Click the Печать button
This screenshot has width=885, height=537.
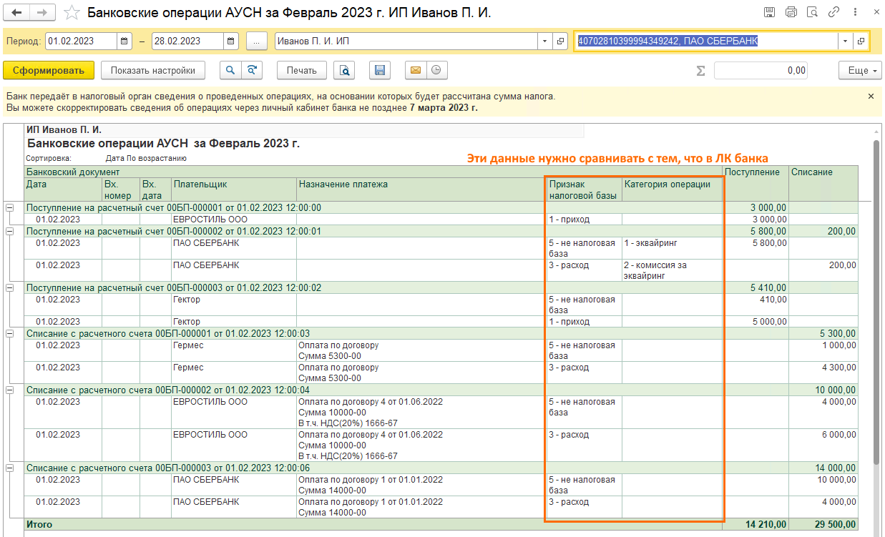click(302, 70)
